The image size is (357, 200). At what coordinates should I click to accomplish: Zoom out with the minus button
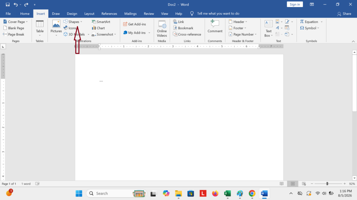(x=312, y=184)
